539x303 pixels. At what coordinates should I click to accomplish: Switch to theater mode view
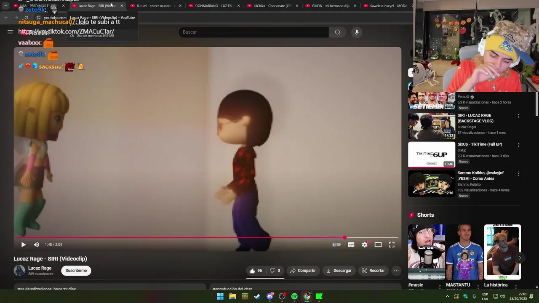point(378,245)
